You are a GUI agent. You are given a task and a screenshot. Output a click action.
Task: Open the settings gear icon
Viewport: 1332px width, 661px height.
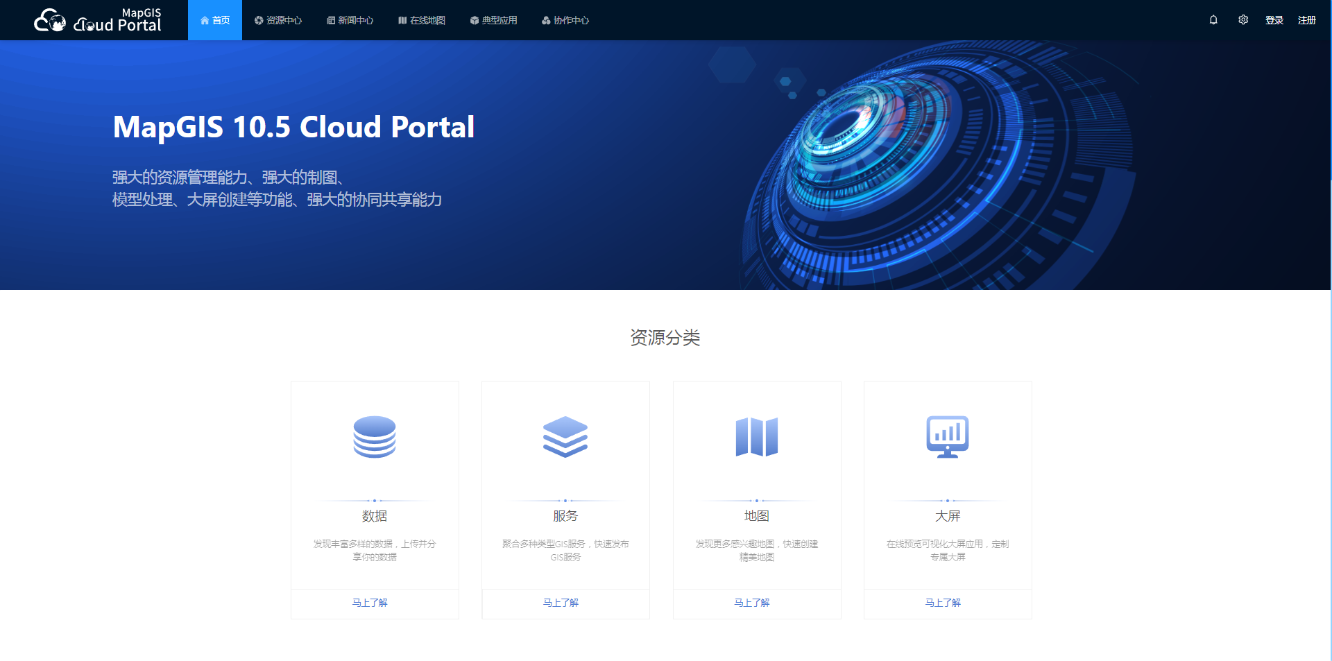[1243, 20]
